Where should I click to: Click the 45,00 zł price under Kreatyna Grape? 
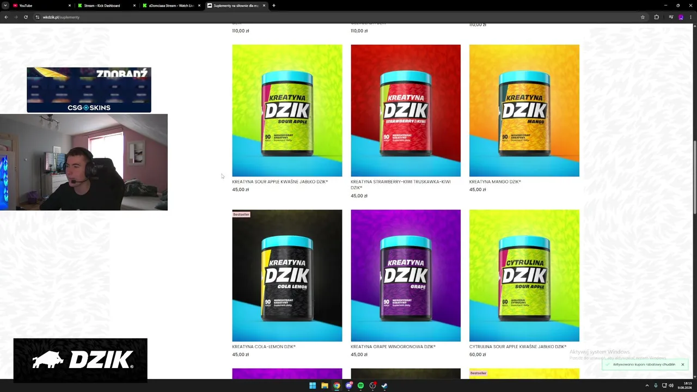359,354
